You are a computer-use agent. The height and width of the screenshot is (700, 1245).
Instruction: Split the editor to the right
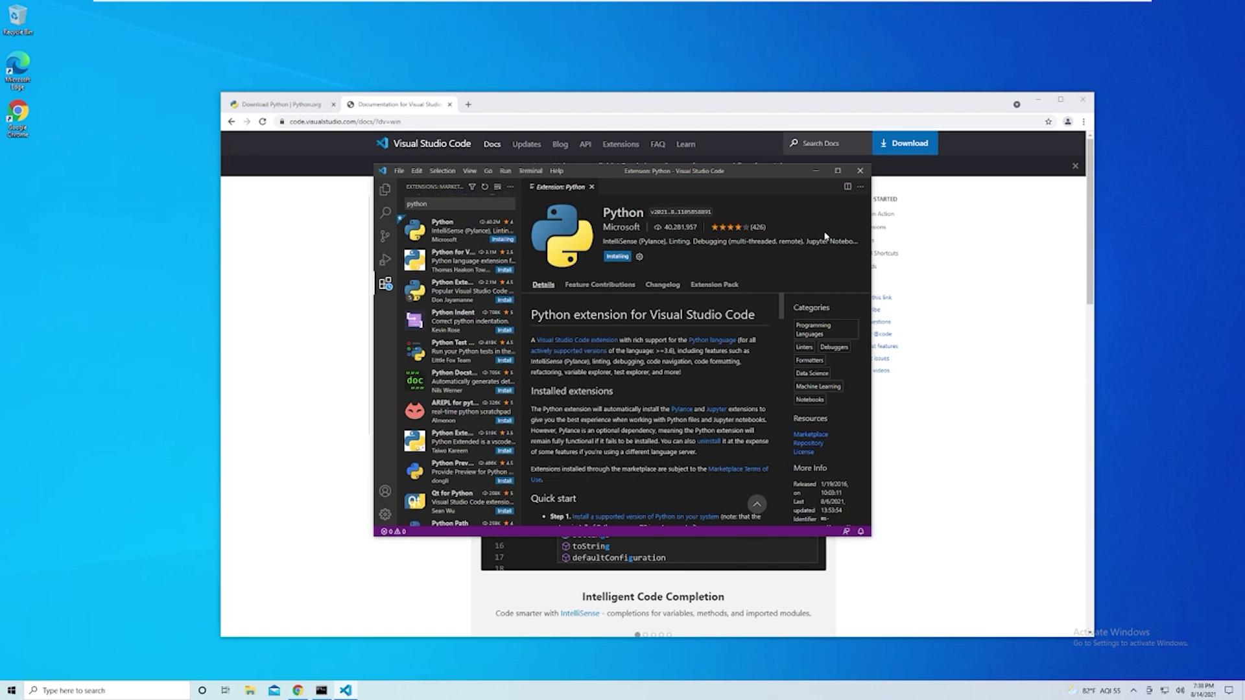pyautogui.click(x=848, y=187)
